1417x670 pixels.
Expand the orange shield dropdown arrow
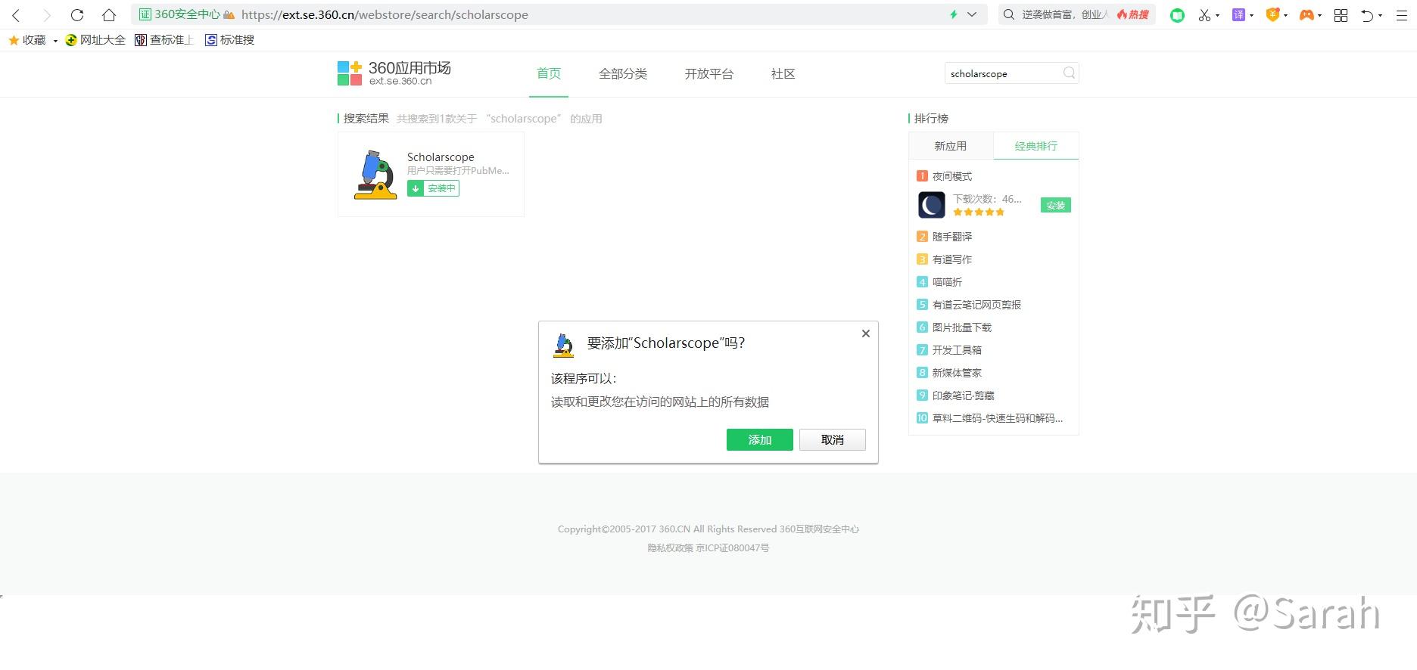(1285, 15)
